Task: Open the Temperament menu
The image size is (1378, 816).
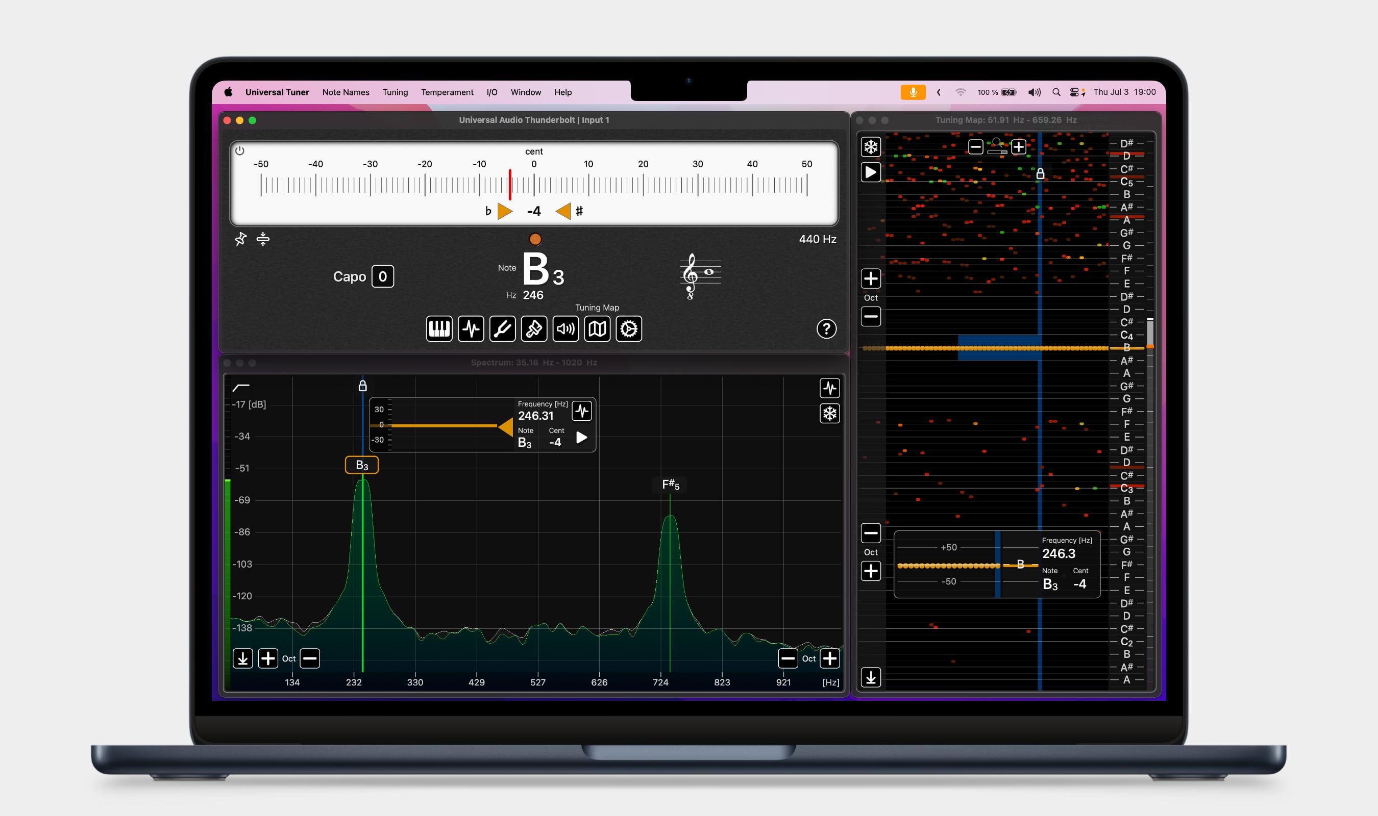Action: (x=447, y=92)
